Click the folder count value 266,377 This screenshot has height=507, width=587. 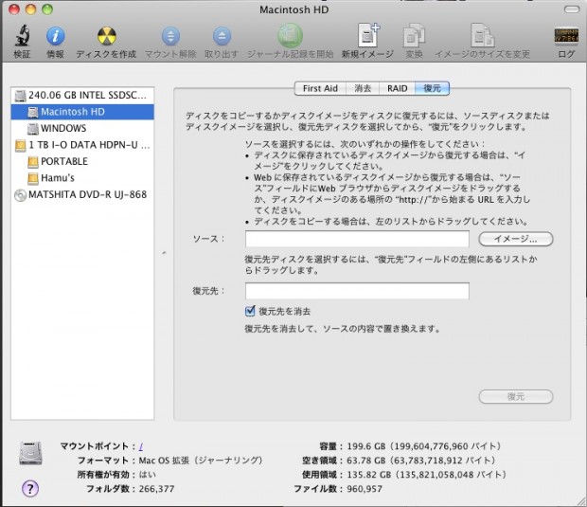(156, 489)
